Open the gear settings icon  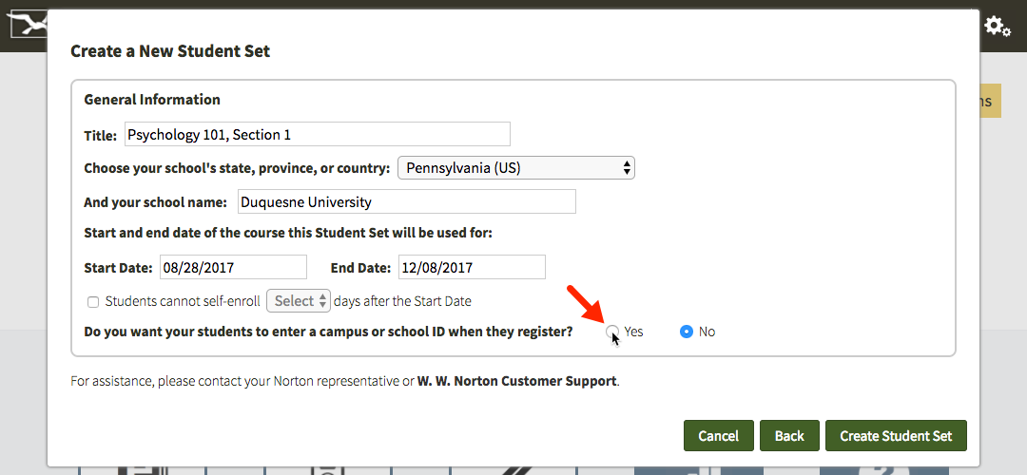(998, 27)
